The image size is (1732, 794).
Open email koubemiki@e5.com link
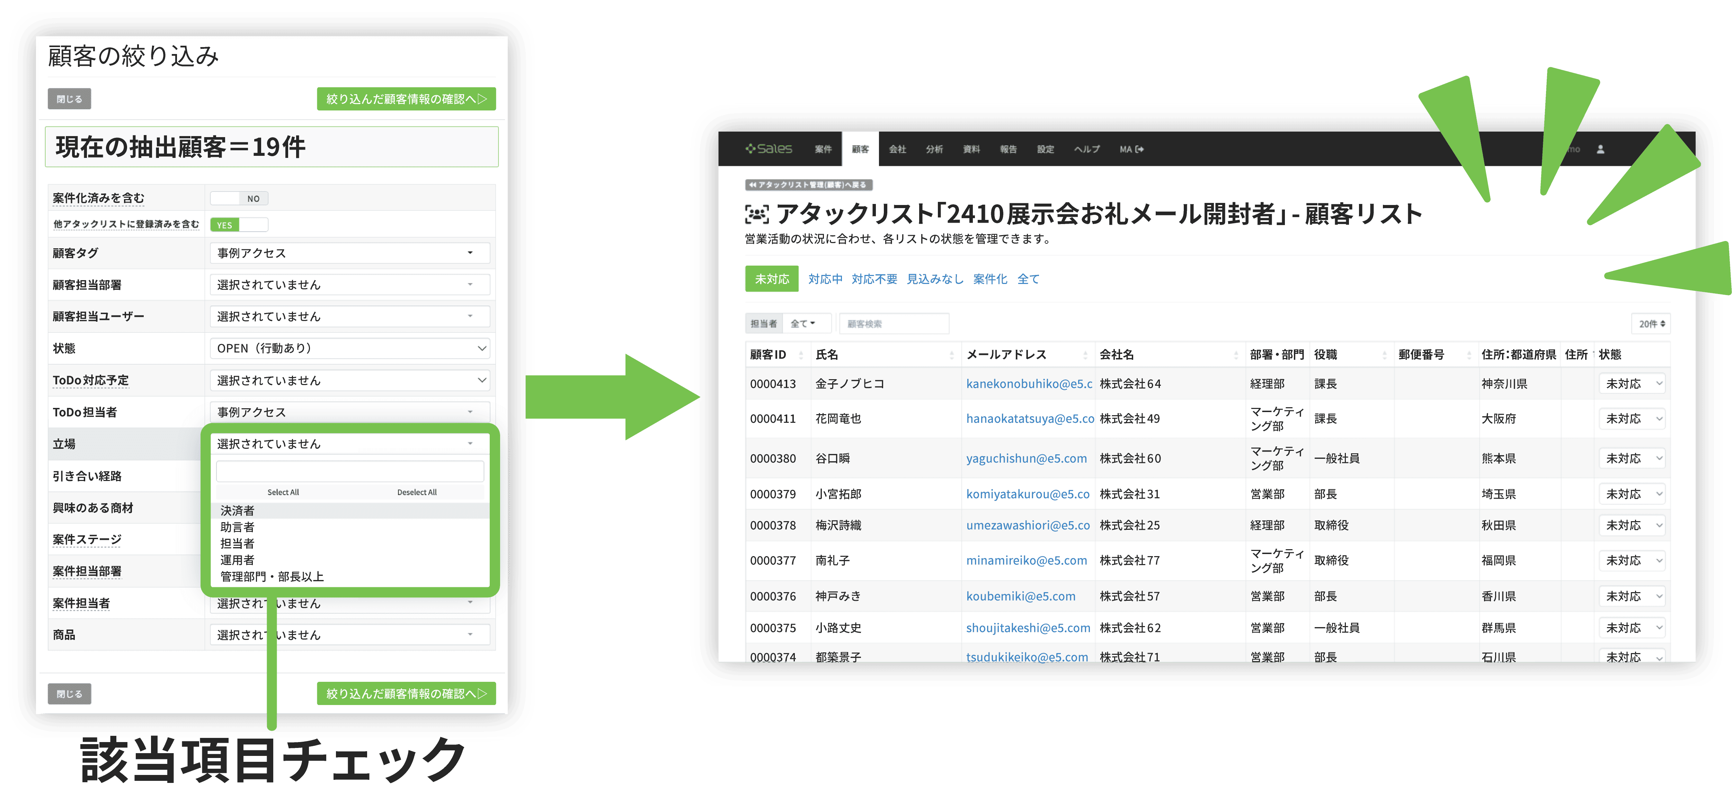click(1021, 596)
